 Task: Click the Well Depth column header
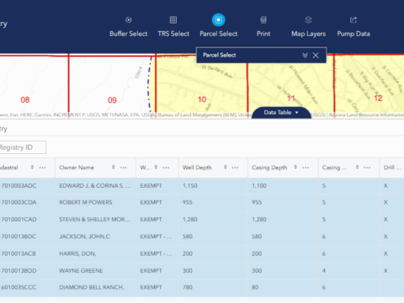(x=197, y=167)
